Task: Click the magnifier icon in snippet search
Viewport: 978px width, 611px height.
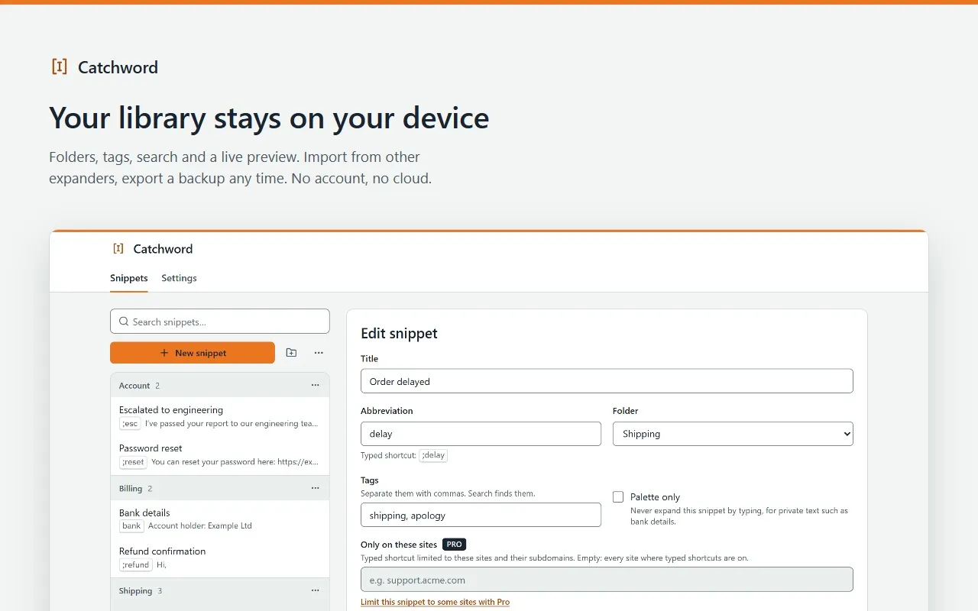Action: 124,322
